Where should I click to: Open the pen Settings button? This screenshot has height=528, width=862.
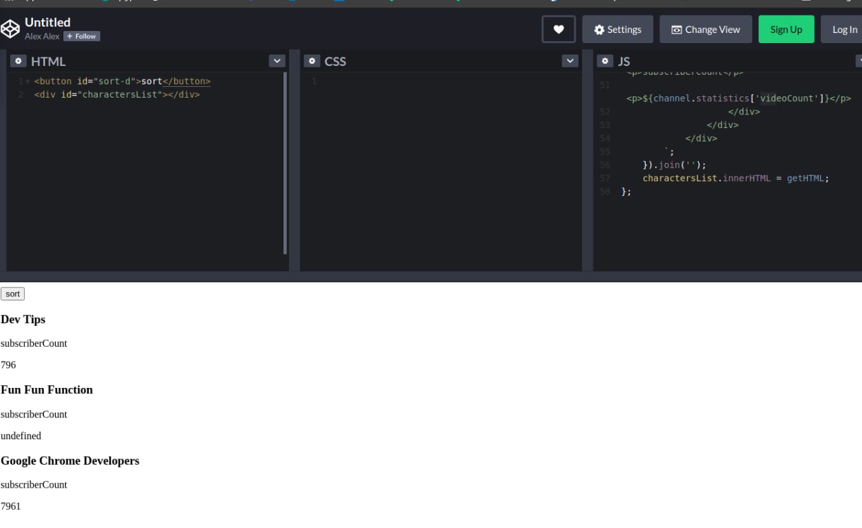click(618, 29)
